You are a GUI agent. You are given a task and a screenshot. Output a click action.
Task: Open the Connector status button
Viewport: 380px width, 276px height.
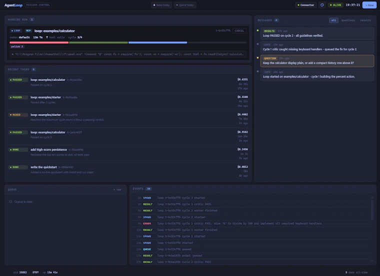point(305,5)
